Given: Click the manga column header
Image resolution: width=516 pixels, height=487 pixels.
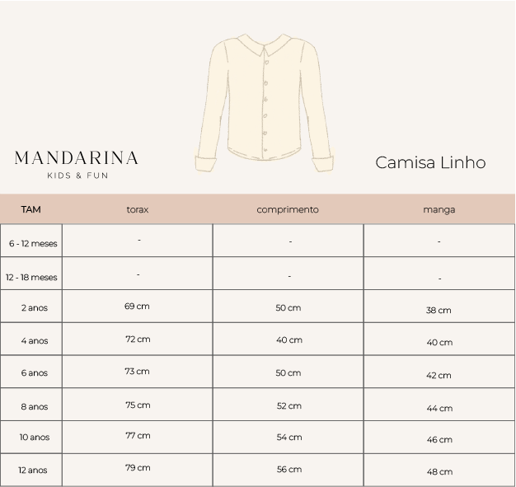Looking at the screenshot, I should pos(439,210).
